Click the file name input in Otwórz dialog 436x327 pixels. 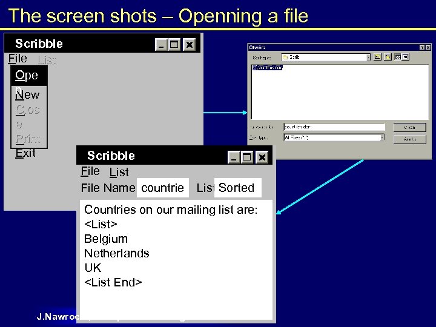tap(334, 127)
